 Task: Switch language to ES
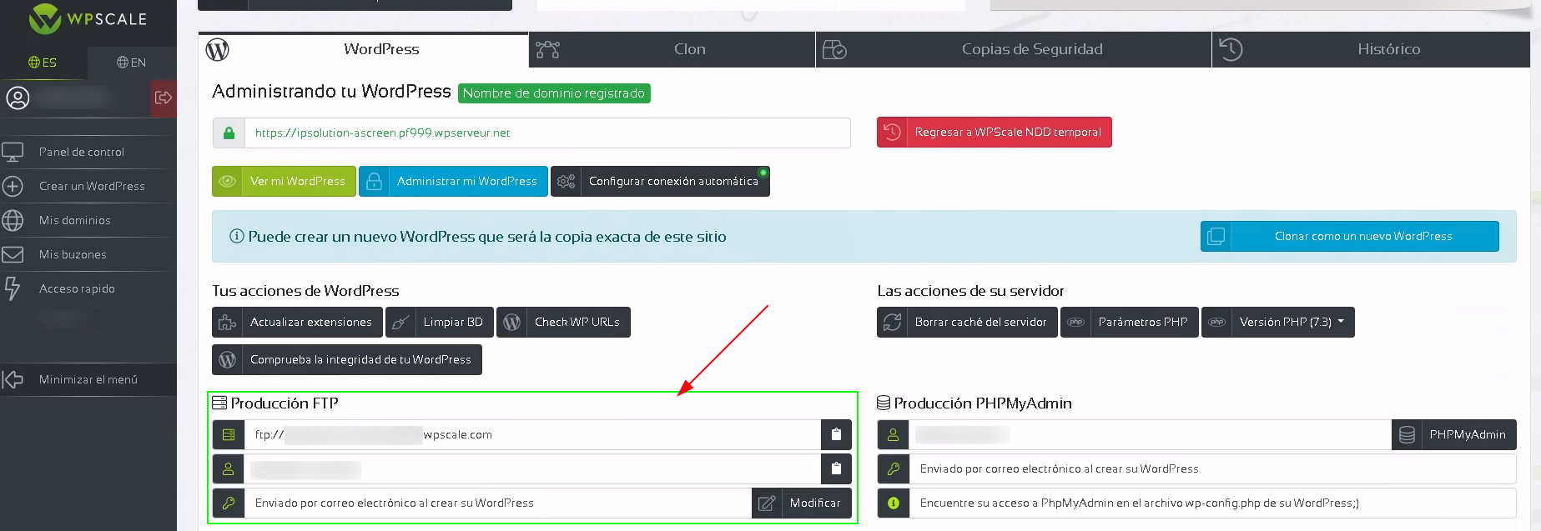43,63
